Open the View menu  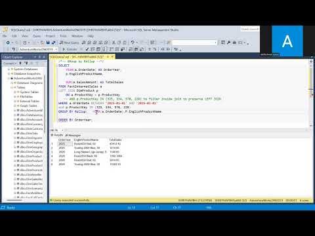(x=25, y=36)
